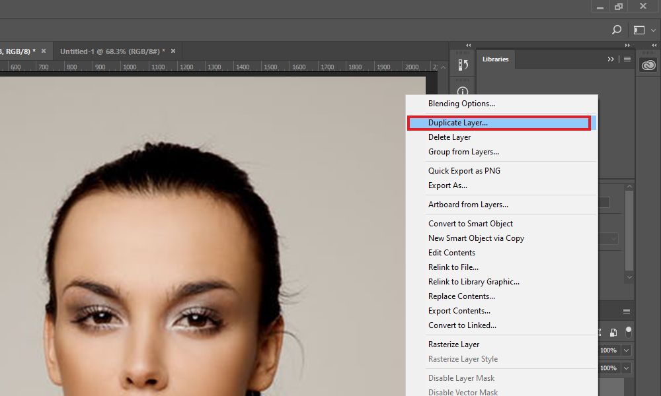Expand the Opacity 100% dropdown arrow
661x396 pixels.
click(627, 350)
